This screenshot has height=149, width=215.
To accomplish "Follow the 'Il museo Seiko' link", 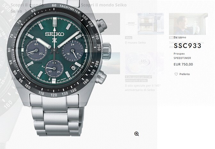I will coord(135,43).
